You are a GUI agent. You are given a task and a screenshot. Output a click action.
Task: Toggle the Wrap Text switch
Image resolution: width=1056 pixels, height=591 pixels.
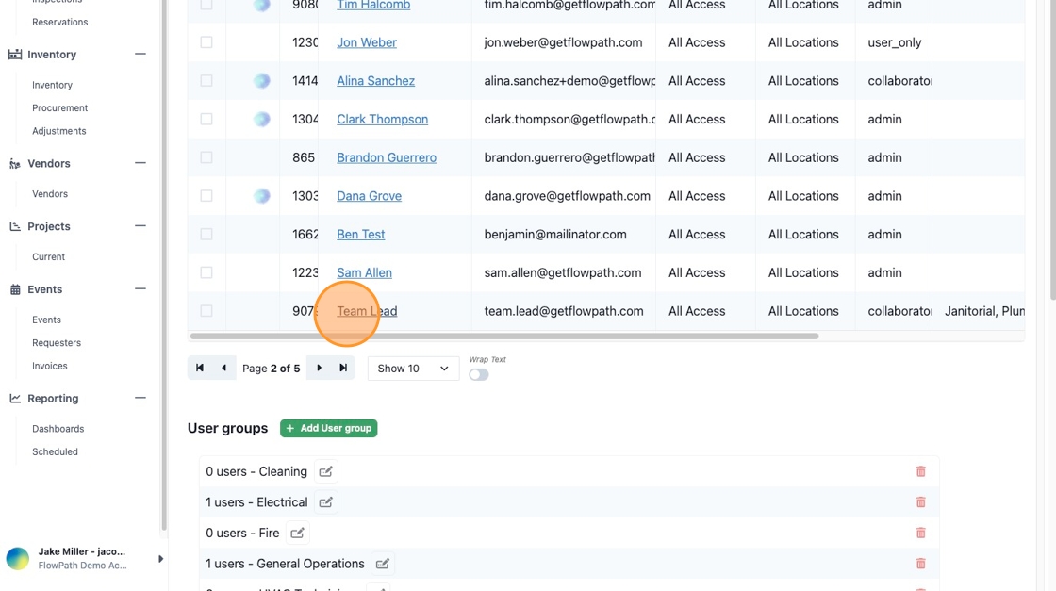(x=479, y=375)
